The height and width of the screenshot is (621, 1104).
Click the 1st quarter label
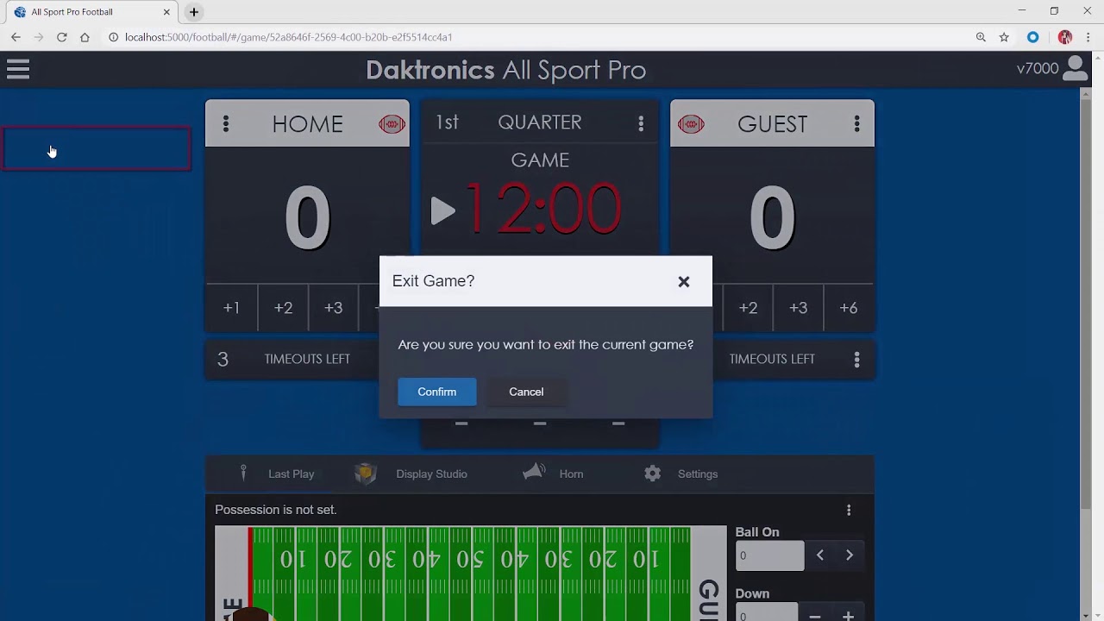tap(447, 122)
